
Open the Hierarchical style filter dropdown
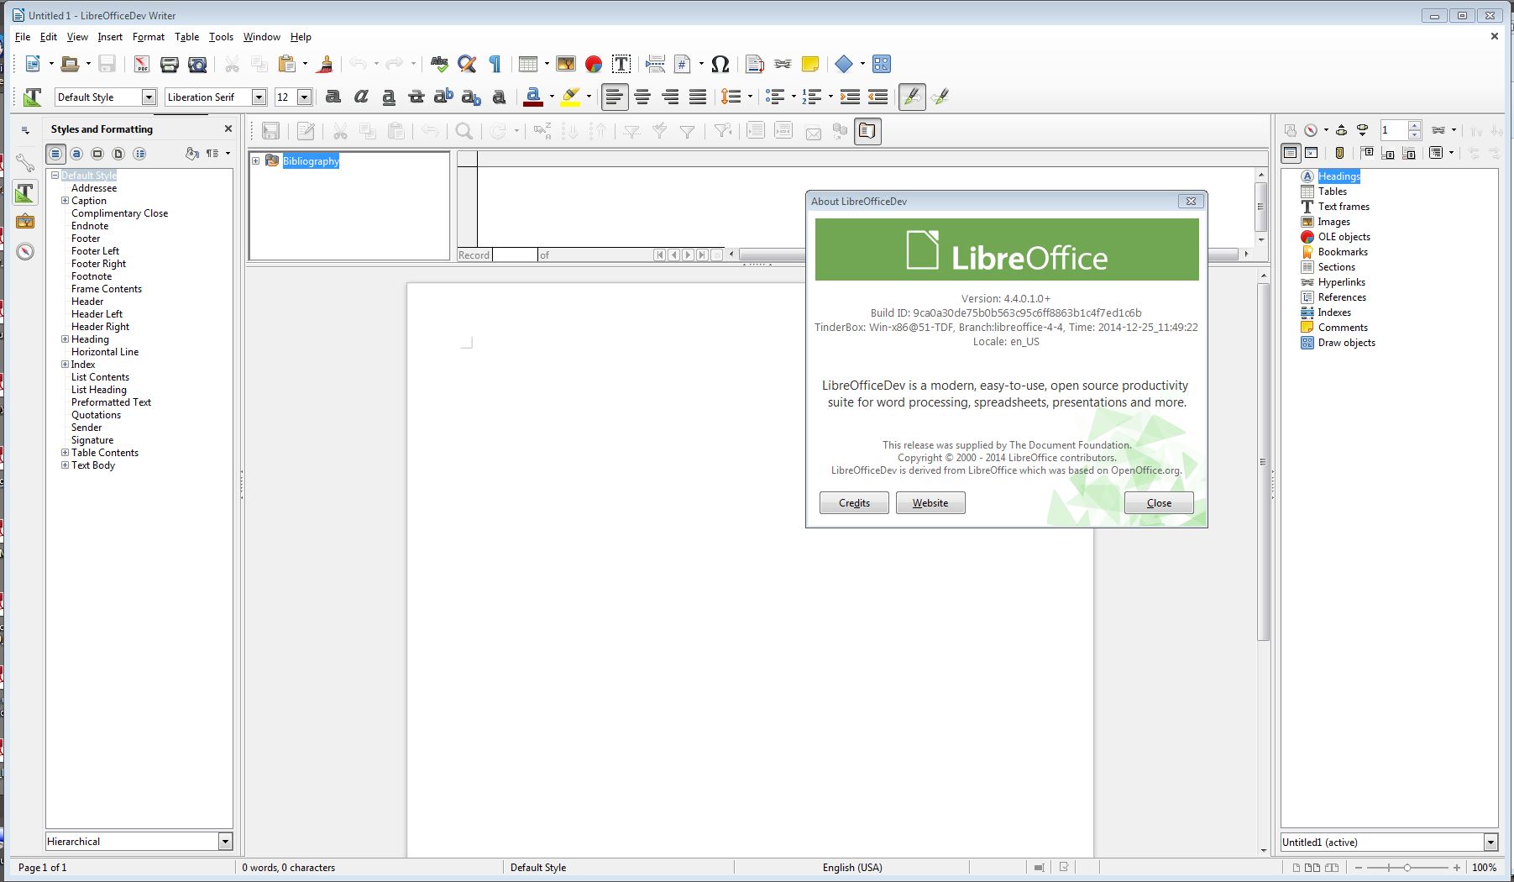tap(224, 842)
